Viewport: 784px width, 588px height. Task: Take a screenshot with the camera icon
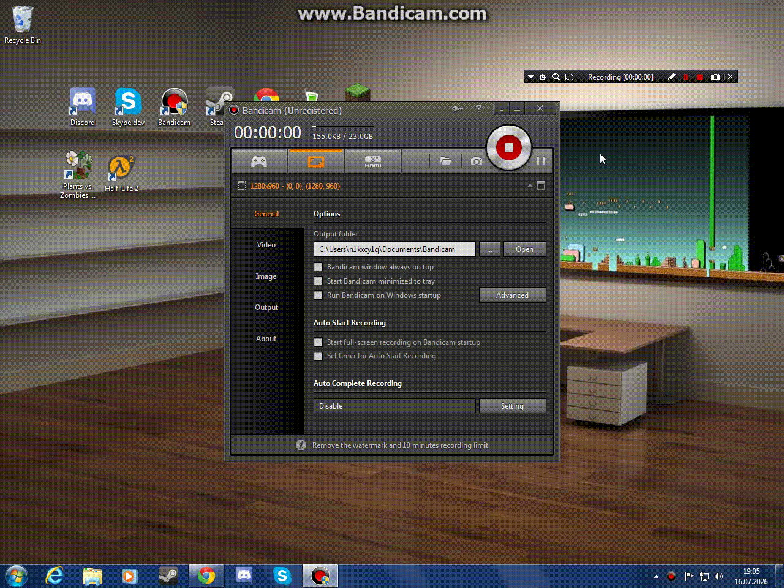point(477,161)
